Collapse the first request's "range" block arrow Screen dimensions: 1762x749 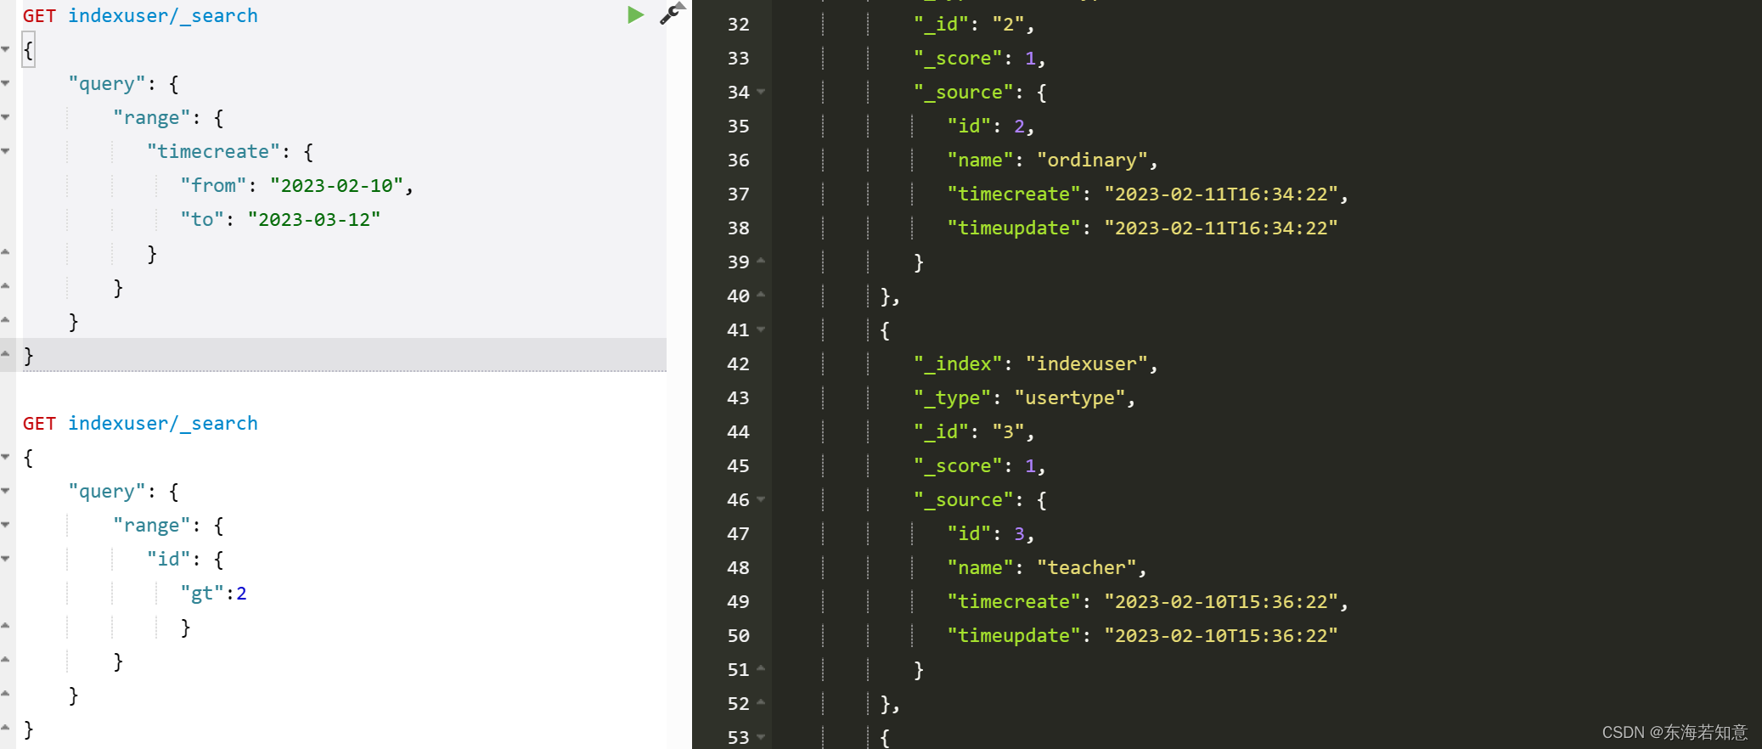pyautogui.click(x=6, y=117)
